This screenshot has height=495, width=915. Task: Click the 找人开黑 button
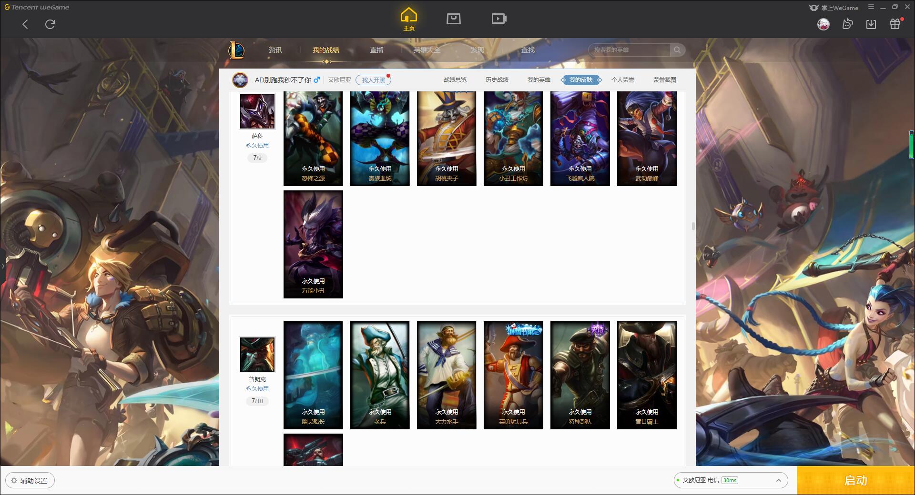(x=373, y=80)
